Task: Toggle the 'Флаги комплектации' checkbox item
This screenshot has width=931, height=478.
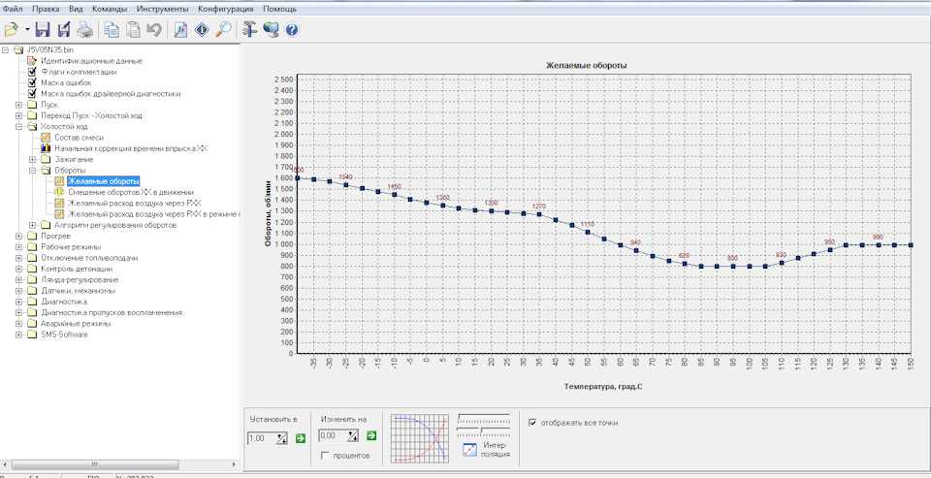Action: [33, 72]
